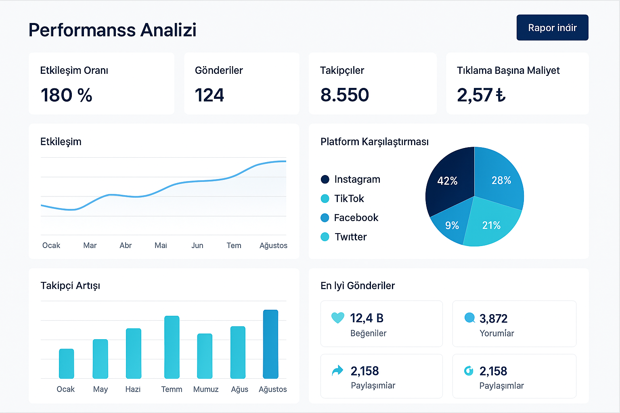Click the Instagram legend color dot
The image size is (620, 413).
325,179
